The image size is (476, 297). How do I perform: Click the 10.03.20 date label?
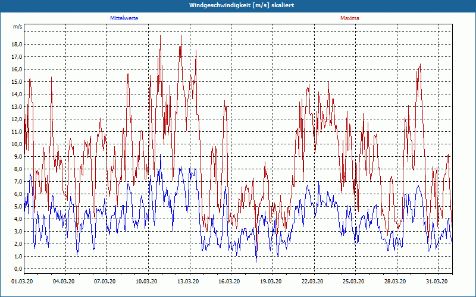[146, 282]
